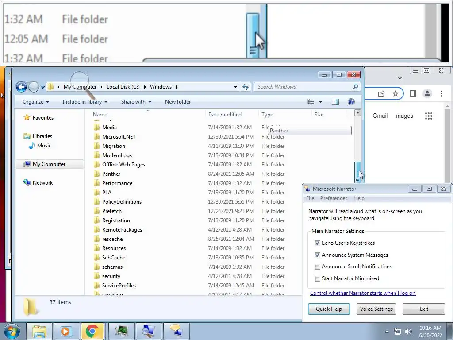Viewport: 453px width, 340px height.
Task: Click the Explorer forward navigation arrow
Action: (34, 87)
